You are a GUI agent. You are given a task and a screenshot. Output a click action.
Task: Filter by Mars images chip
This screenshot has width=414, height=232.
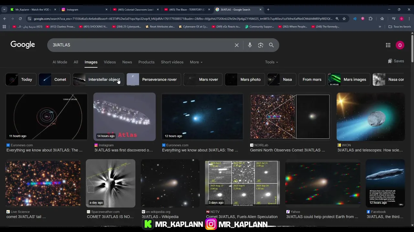click(x=349, y=80)
